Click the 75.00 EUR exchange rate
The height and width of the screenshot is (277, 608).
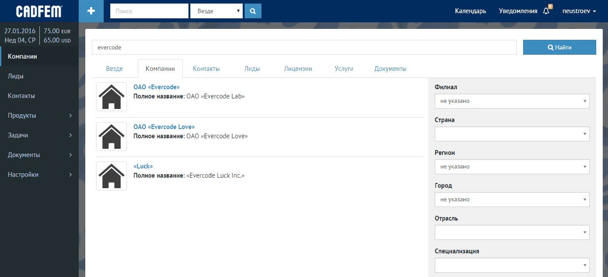click(x=57, y=31)
